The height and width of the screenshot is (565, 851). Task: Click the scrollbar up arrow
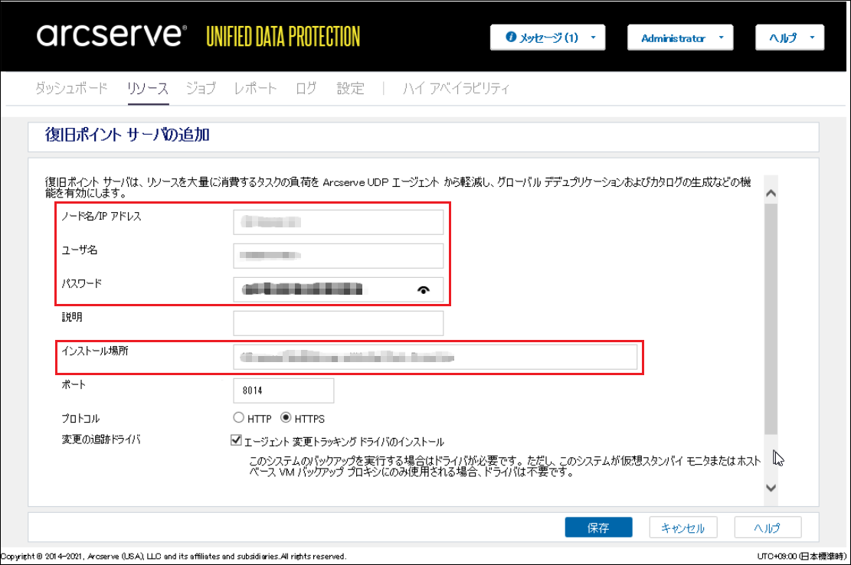(x=771, y=193)
